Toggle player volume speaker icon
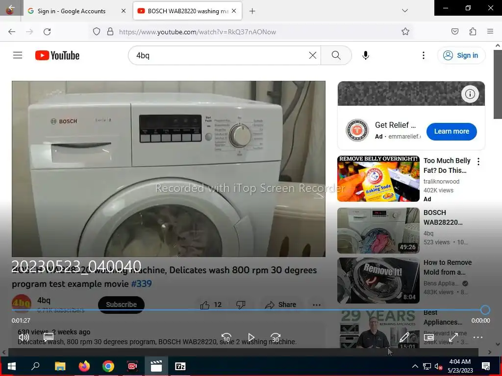This screenshot has width=502, height=376. 24,337
